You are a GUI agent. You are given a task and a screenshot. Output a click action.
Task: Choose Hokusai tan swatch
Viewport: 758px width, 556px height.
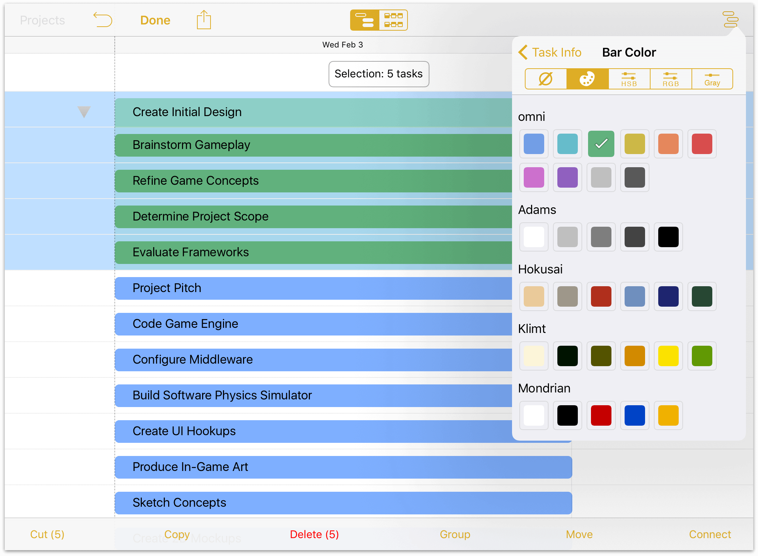pos(534,296)
